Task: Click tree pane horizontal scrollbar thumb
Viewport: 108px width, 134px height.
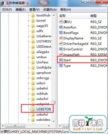Action: 15,126
